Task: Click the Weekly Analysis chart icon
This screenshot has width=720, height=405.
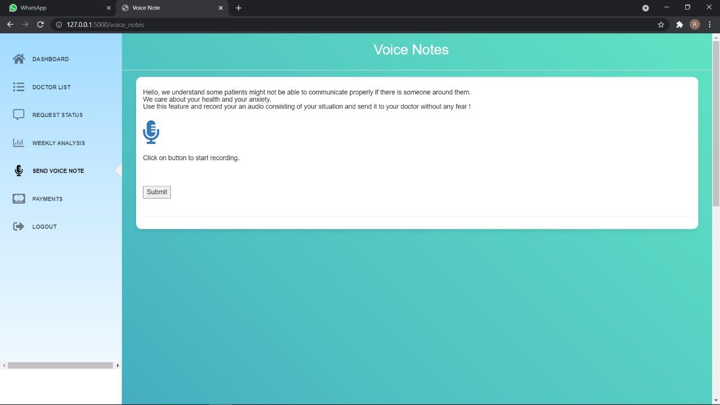Action: (19, 143)
